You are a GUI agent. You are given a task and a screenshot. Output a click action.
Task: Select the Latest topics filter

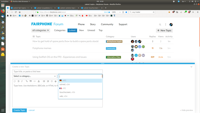(72, 30)
